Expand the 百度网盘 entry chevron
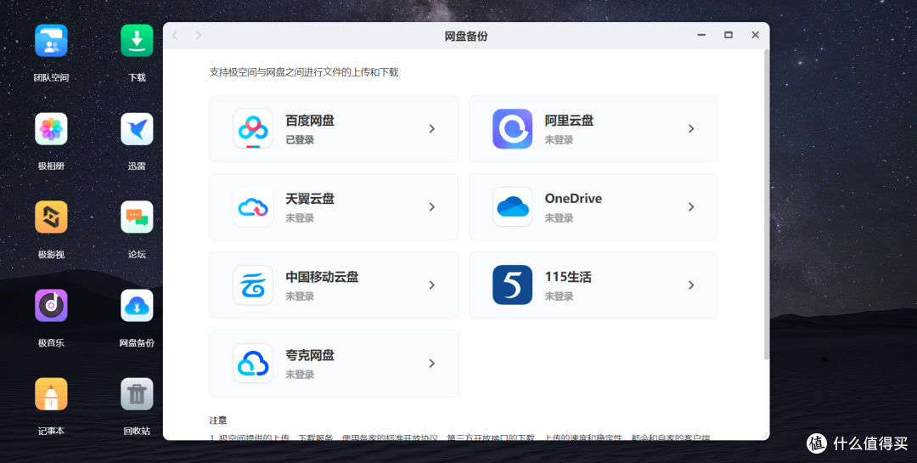 point(431,129)
